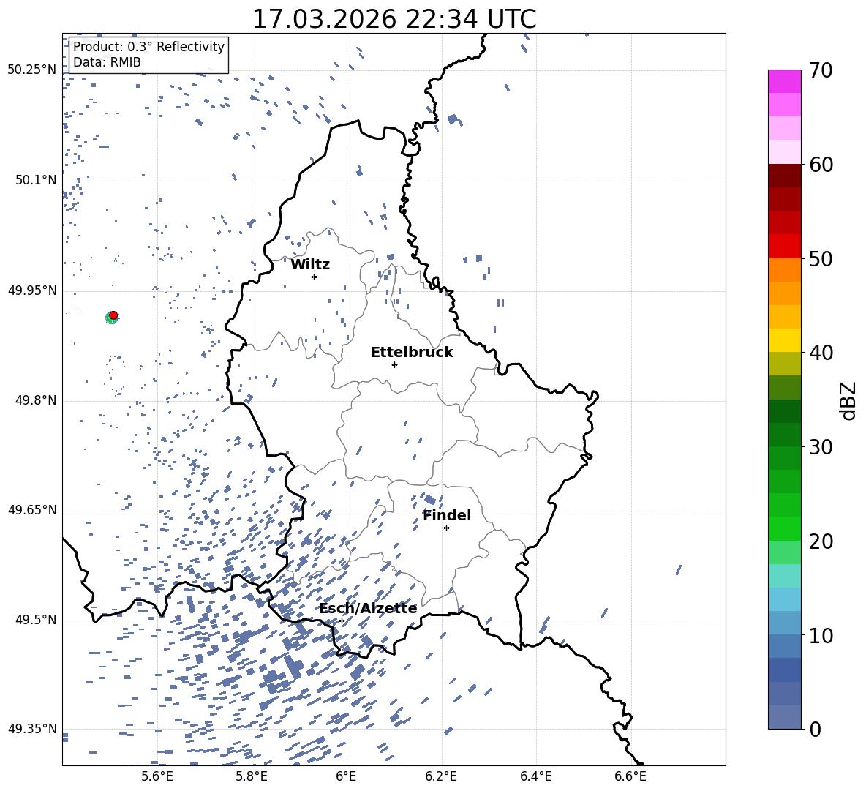The width and height of the screenshot is (866, 791).
Task: Click the 70 tick label on colorbar
Action: [x=821, y=71]
